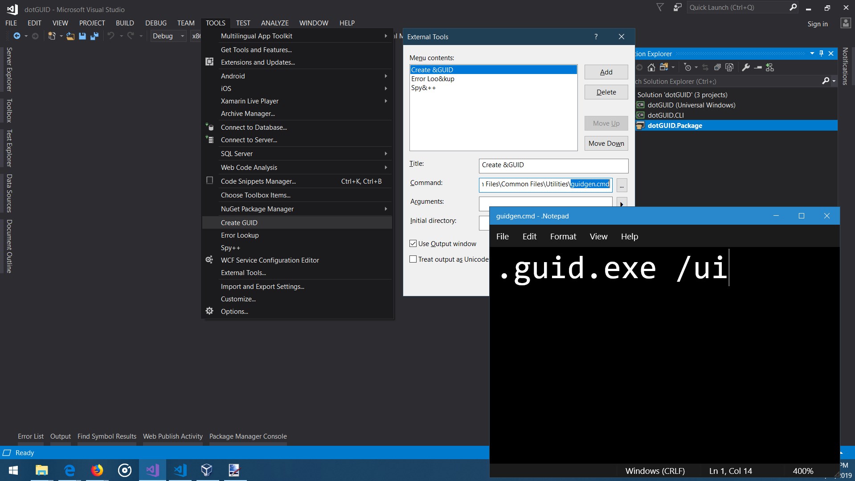Screen dimensions: 855x481
Task: Open Properties via the wrench icon
Action: [x=745, y=67]
